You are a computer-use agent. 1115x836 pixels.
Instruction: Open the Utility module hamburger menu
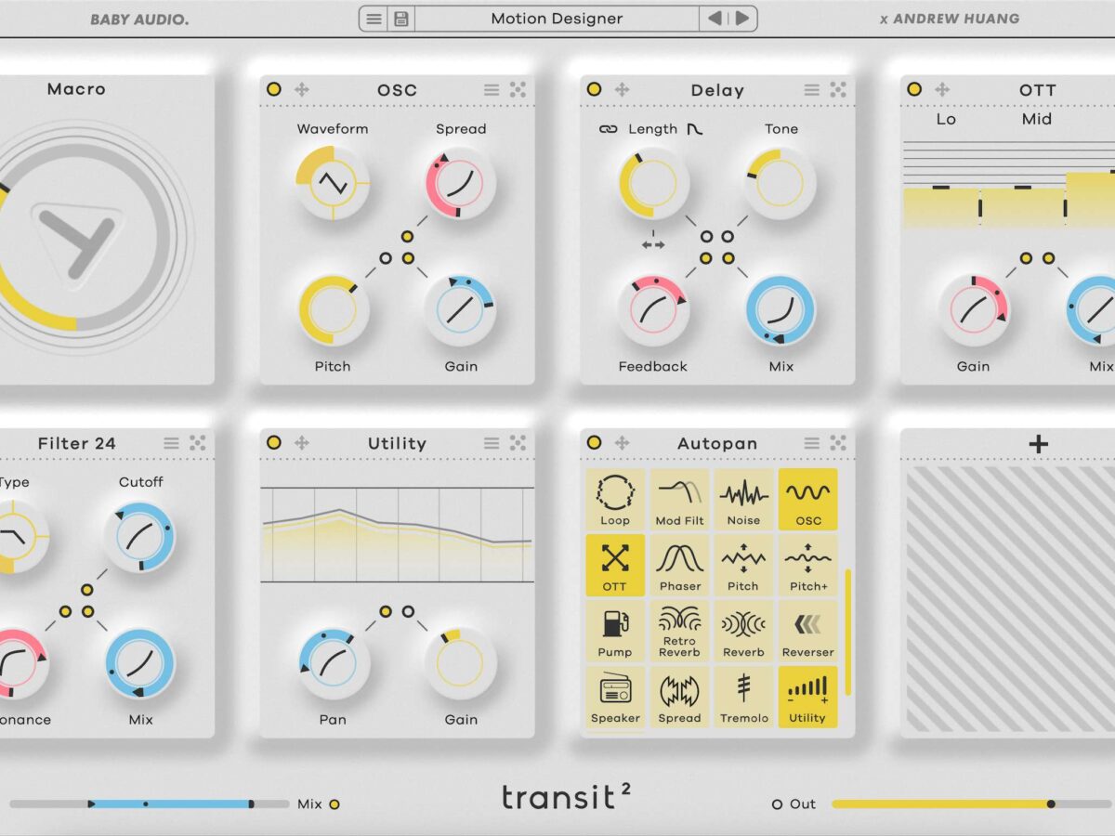click(x=492, y=443)
